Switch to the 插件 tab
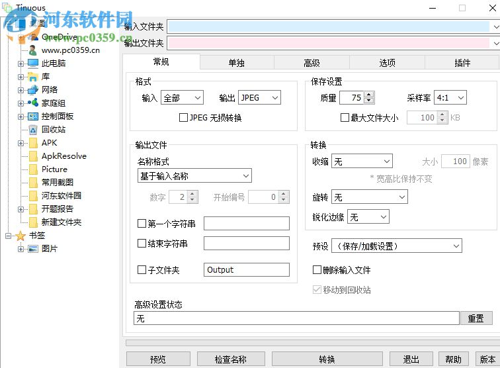 click(x=462, y=63)
